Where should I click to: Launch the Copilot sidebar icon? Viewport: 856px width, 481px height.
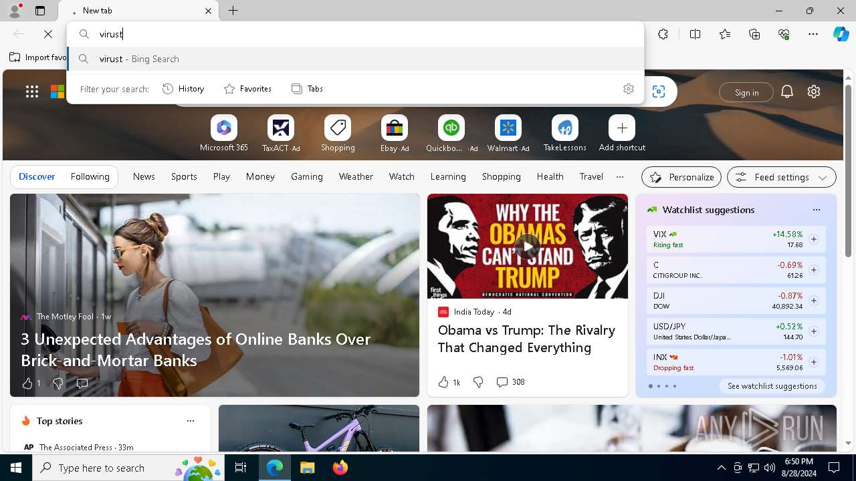click(841, 34)
